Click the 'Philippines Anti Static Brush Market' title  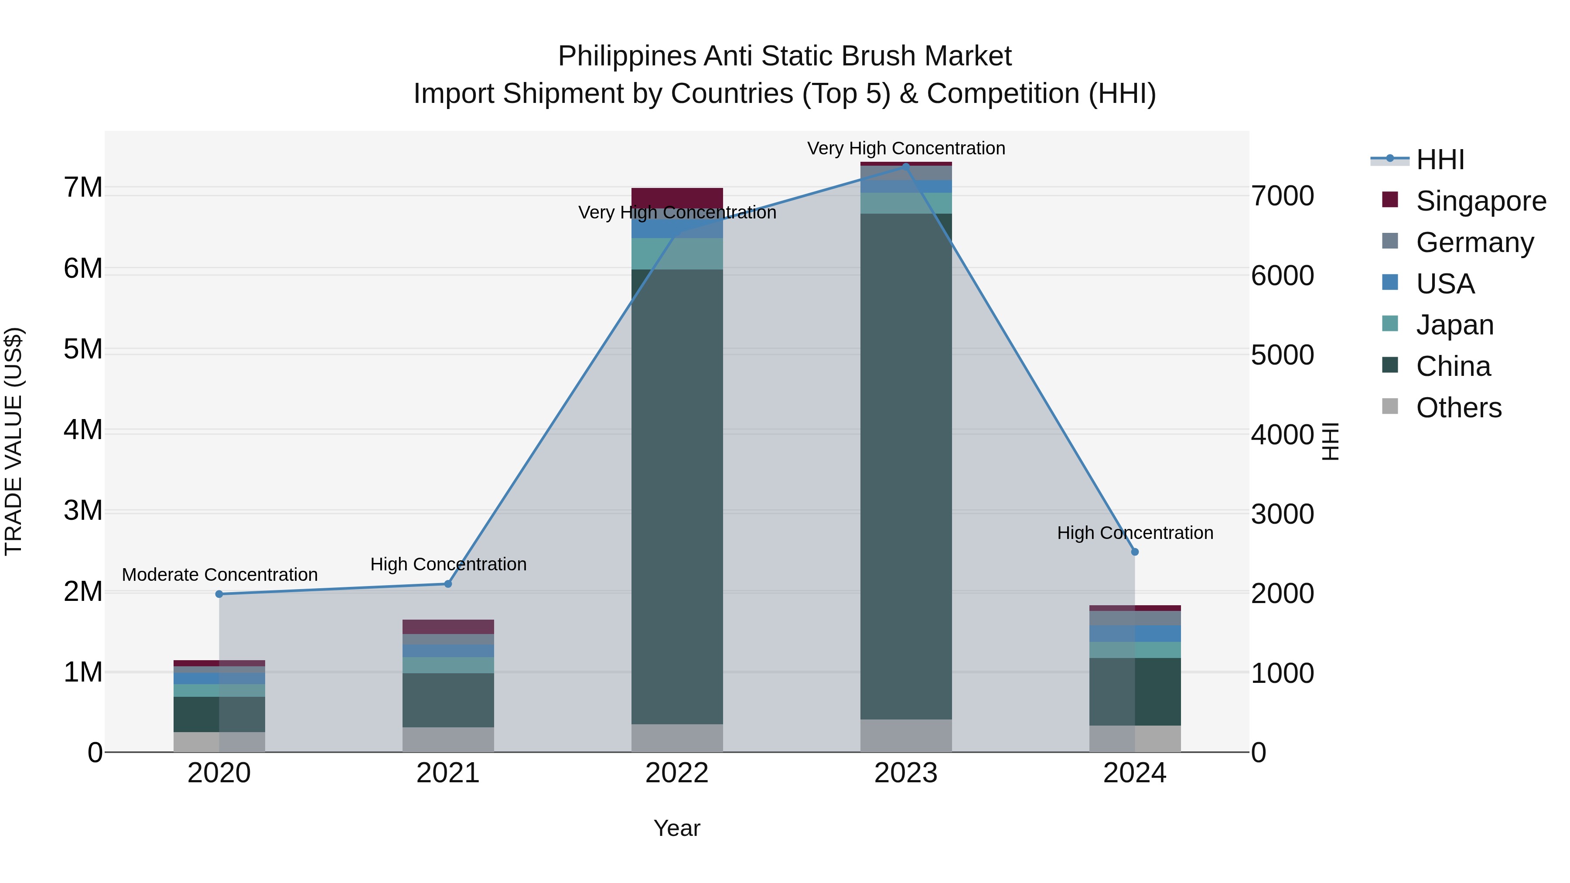click(x=785, y=56)
